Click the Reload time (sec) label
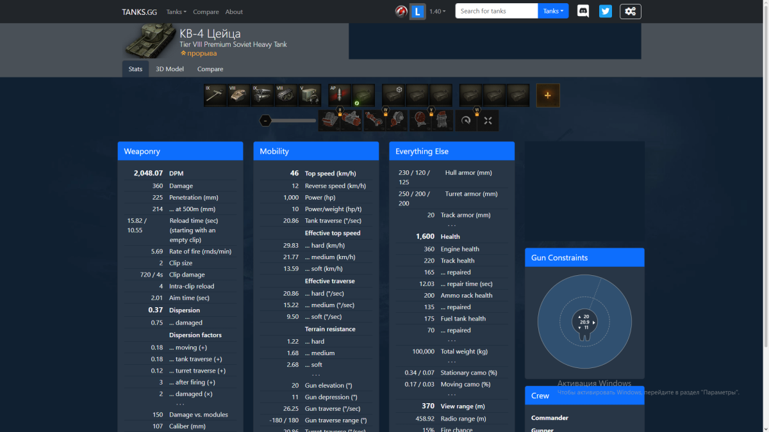The image size is (769, 432). (194, 221)
